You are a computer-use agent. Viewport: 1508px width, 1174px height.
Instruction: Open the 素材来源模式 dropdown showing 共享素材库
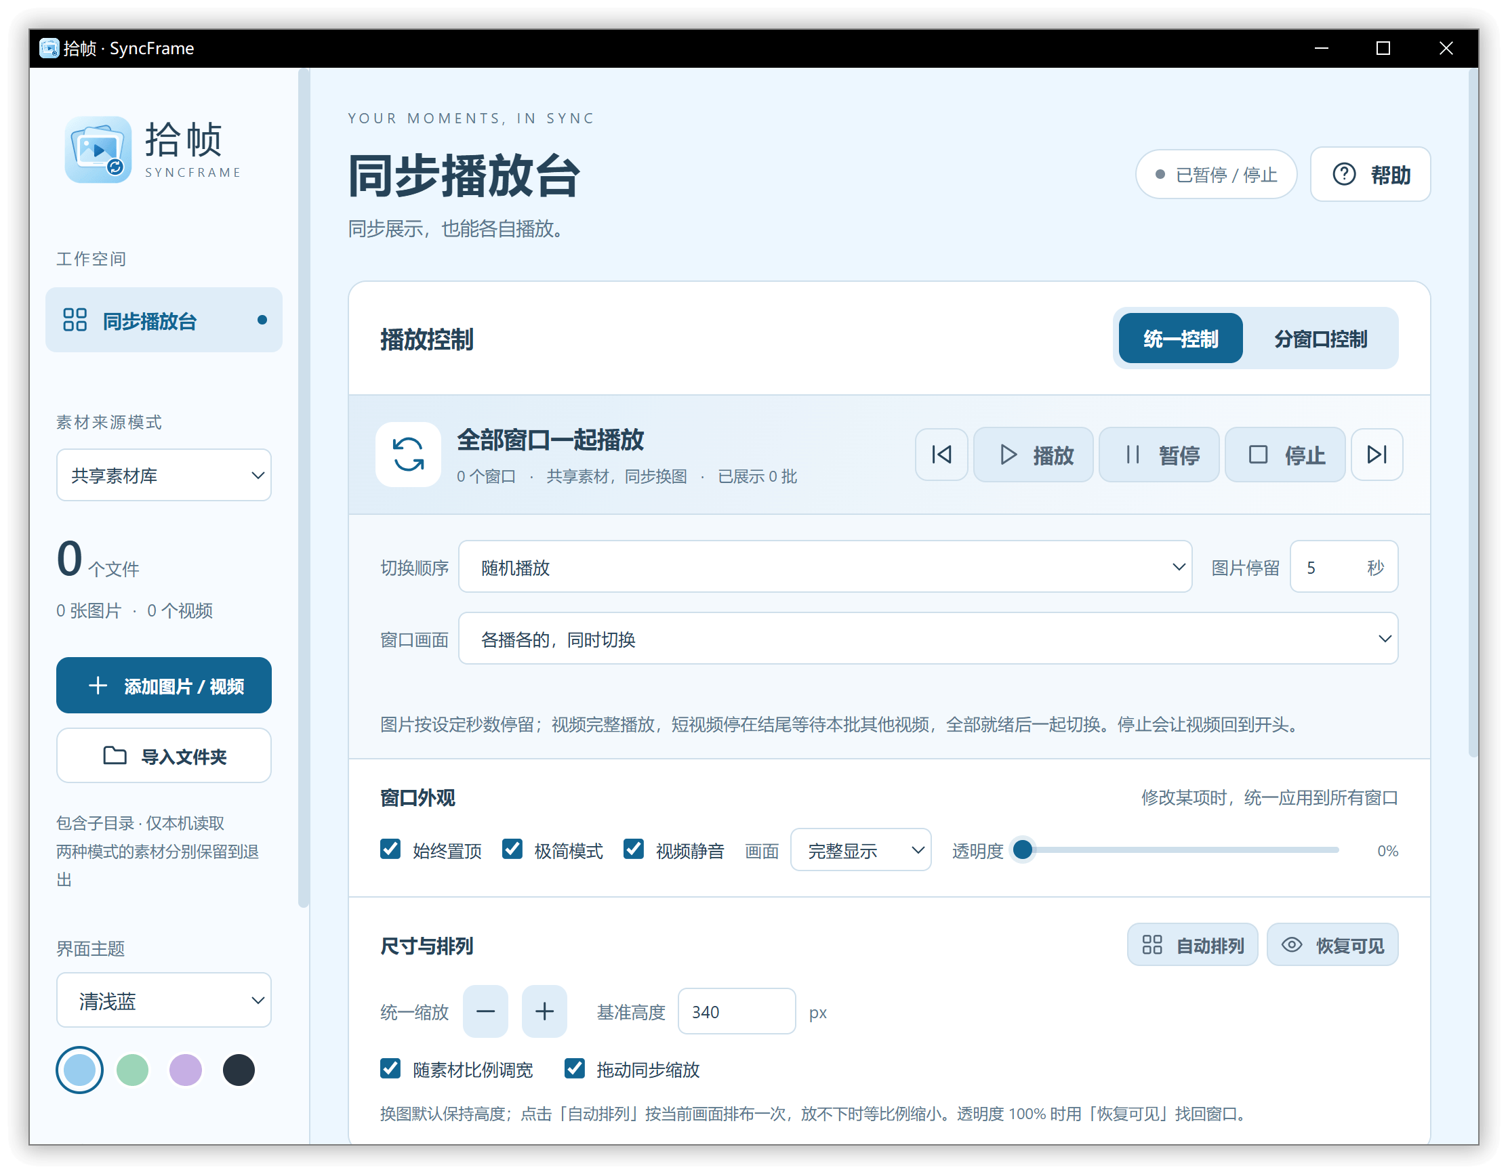(x=163, y=476)
